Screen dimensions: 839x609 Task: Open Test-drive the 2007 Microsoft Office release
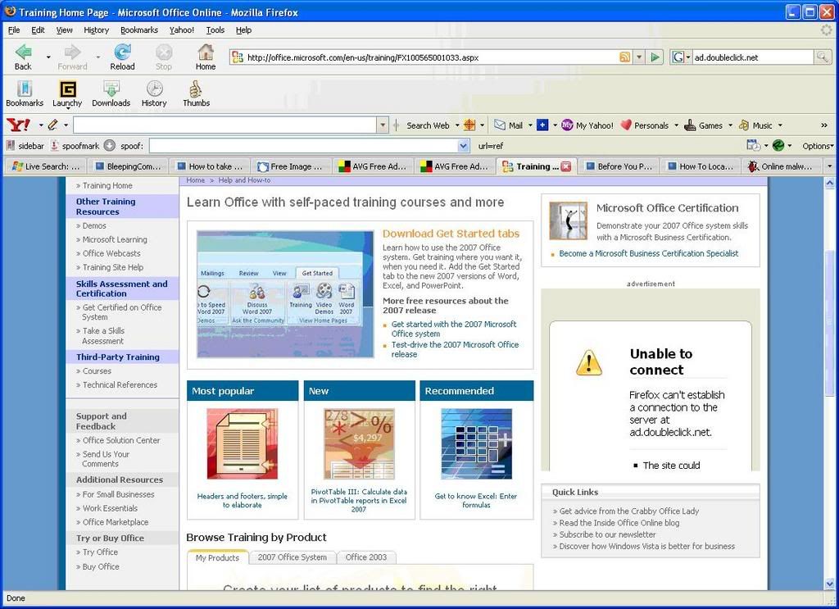(x=455, y=349)
